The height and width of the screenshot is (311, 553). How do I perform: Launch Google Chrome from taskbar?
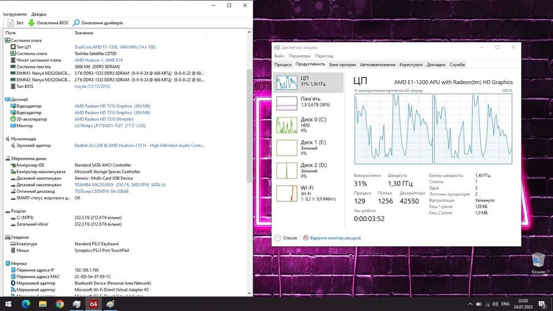pyautogui.click(x=60, y=304)
